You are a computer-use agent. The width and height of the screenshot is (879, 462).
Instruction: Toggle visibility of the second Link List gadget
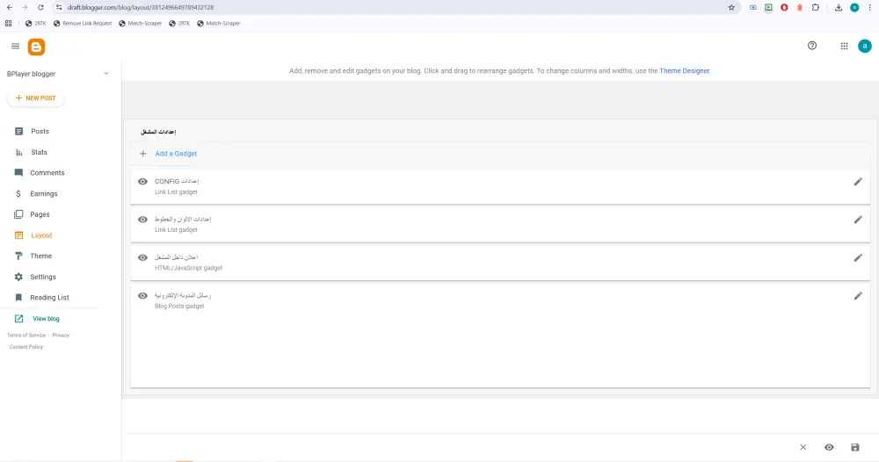143,220
